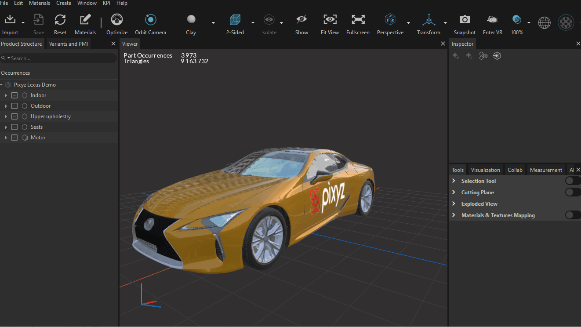Expand the Exploded View section
The width and height of the screenshot is (581, 327).
(454, 203)
